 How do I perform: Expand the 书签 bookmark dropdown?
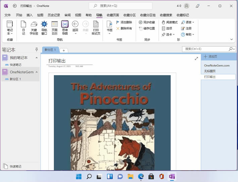[x=109, y=33]
